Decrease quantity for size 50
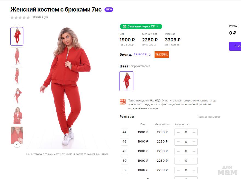The image size is (241, 179). pyautogui.click(x=178, y=161)
